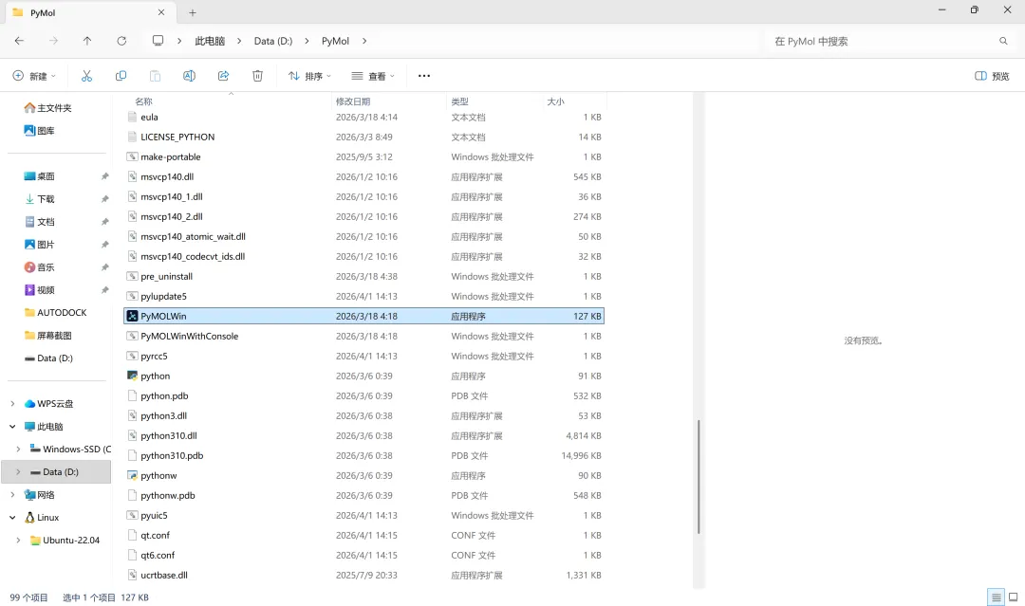Click the Copy icon in toolbar
This screenshot has height=606, width=1025.
coord(121,76)
